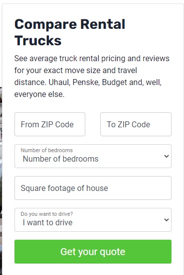Select the To ZIP Code field
This screenshot has height=275, width=184.
tap(136, 124)
